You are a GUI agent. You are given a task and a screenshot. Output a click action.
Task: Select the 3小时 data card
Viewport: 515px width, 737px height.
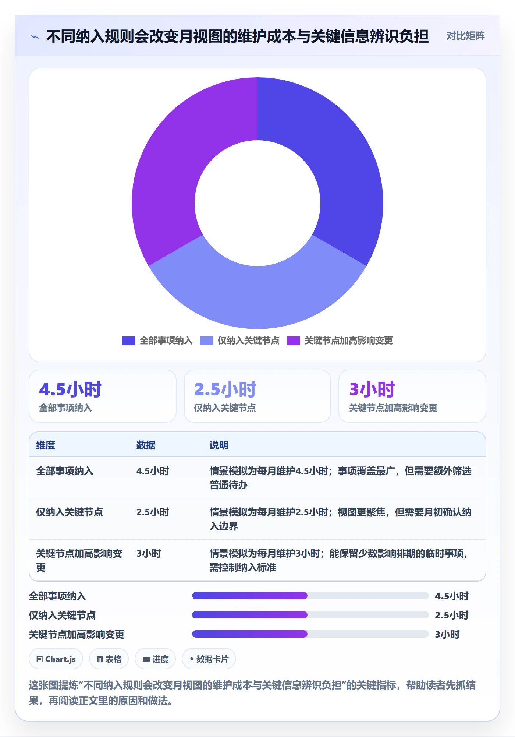[x=412, y=396]
